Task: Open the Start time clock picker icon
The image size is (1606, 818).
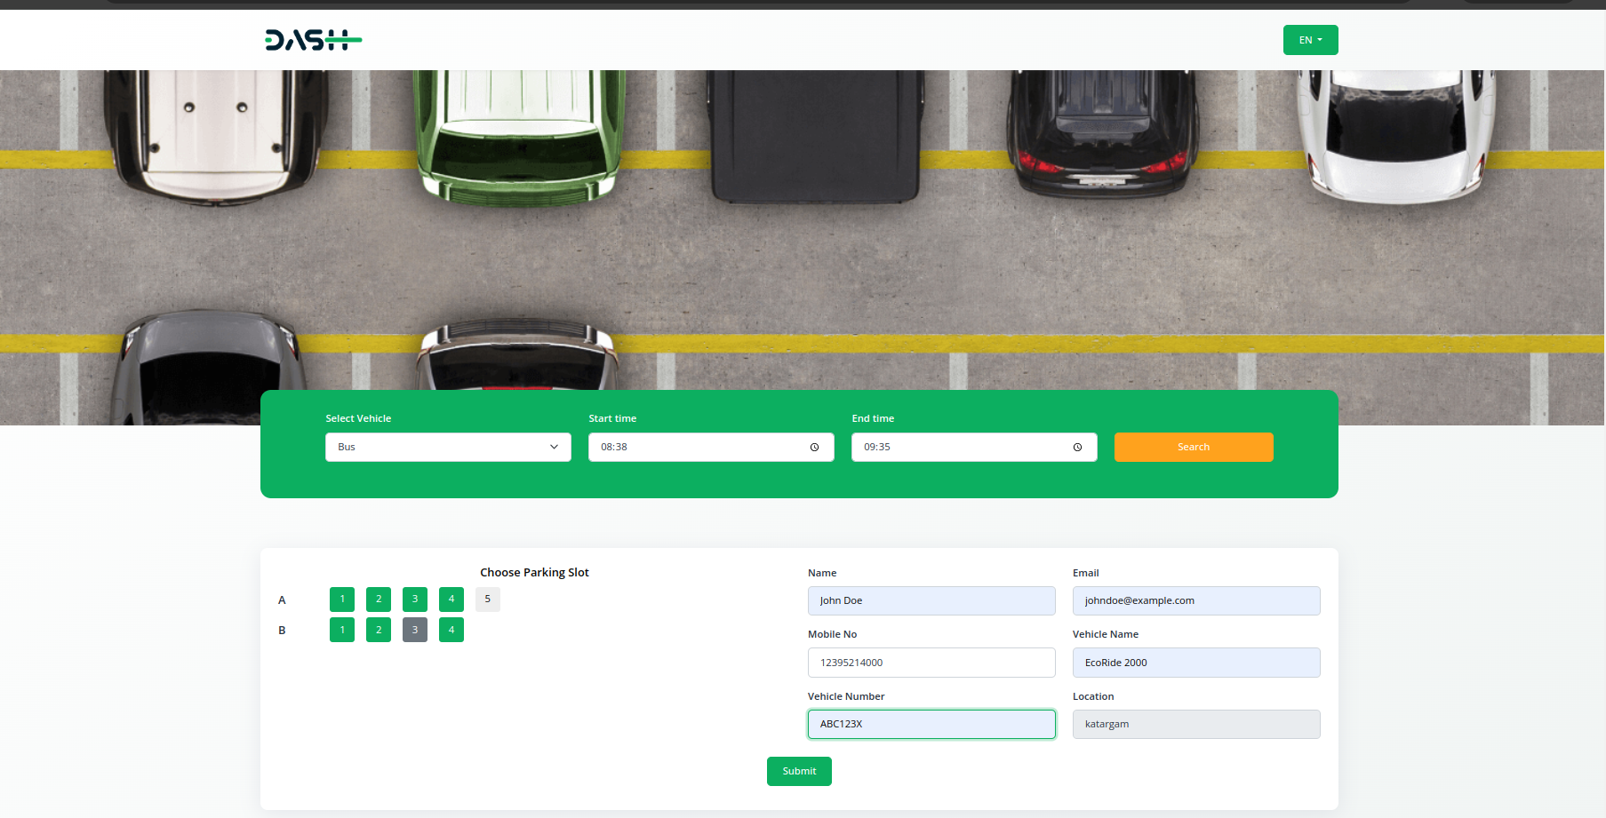Action: click(814, 448)
